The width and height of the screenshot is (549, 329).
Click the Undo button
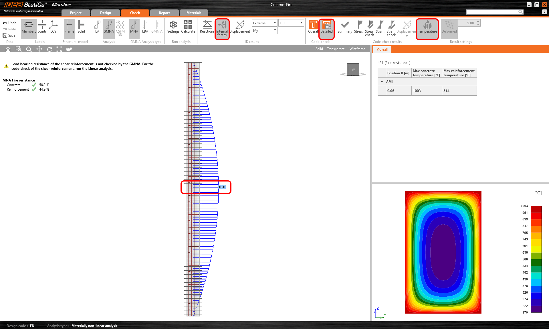click(x=9, y=23)
